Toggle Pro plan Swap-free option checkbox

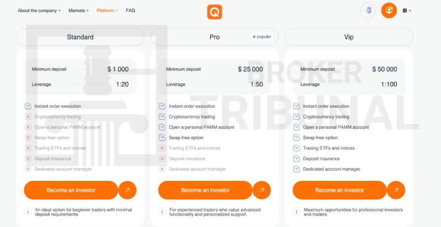tap(162, 137)
